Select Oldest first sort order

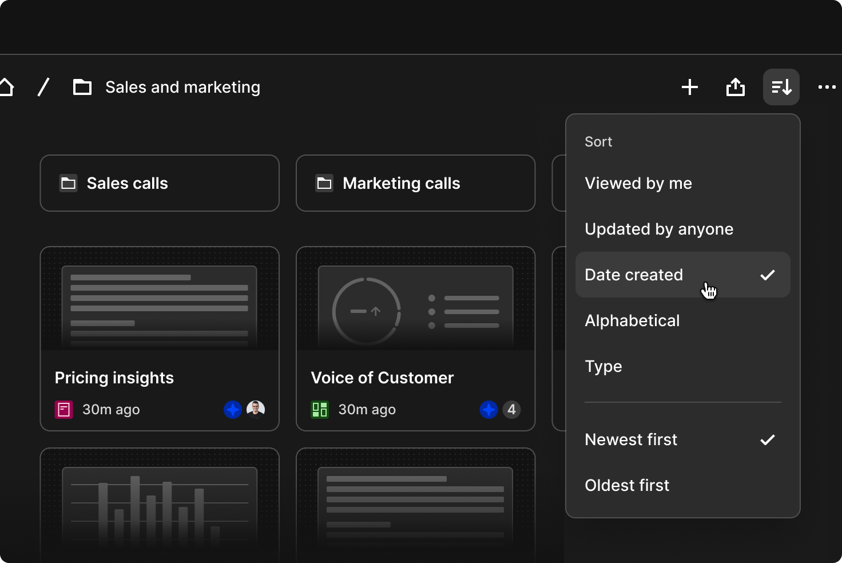pyautogui.click(x=627, y=485)
